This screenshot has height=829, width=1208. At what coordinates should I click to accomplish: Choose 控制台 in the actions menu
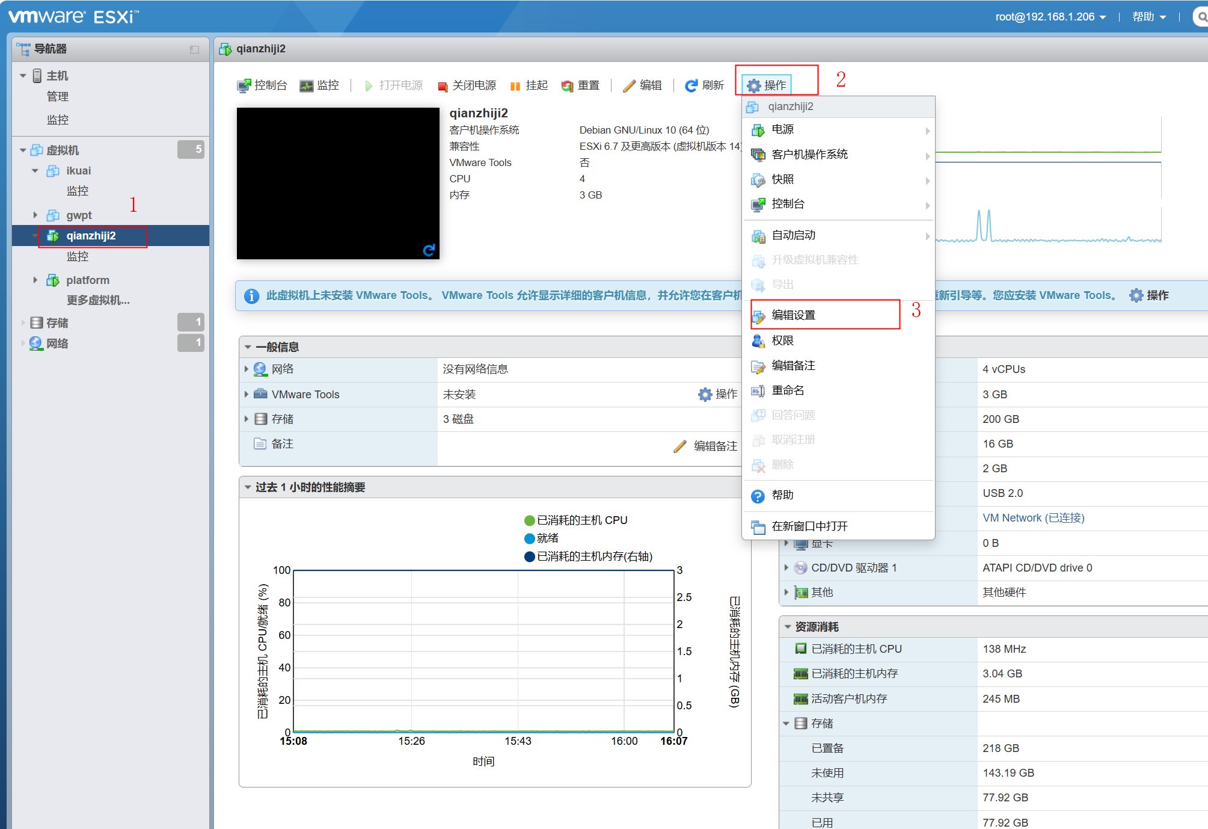[838, 204]
